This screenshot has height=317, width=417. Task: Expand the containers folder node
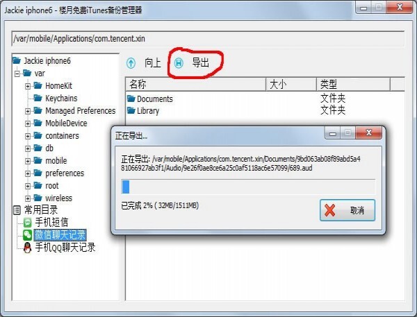coord(28,136)
